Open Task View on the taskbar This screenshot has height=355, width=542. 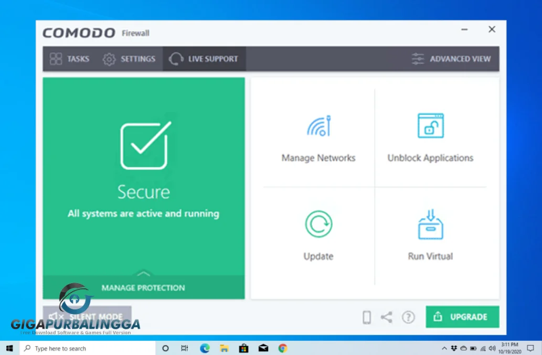(185, 348)
